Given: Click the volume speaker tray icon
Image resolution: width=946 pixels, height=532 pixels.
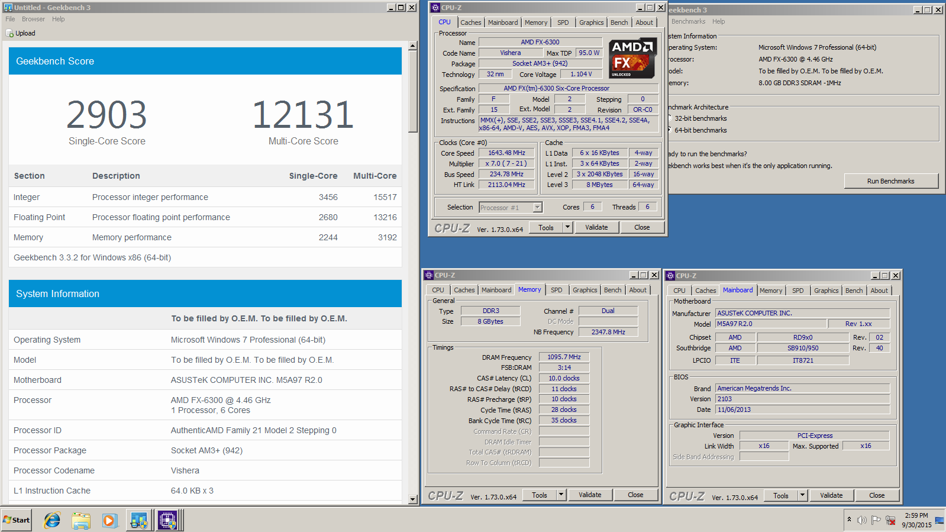Looking at the screenshot, I should (x=862, y=520).
